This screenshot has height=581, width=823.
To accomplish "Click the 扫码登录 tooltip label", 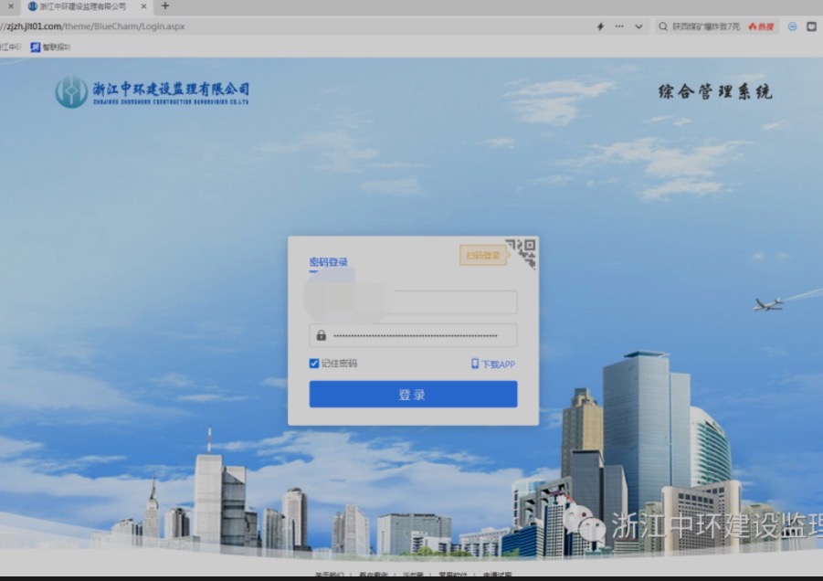I will click(x=483, y=256).
